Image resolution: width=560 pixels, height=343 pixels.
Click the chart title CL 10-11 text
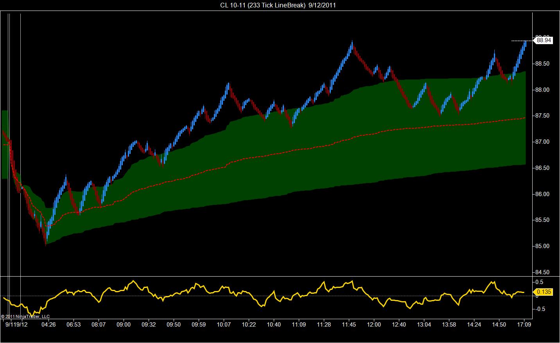(233, 5)
